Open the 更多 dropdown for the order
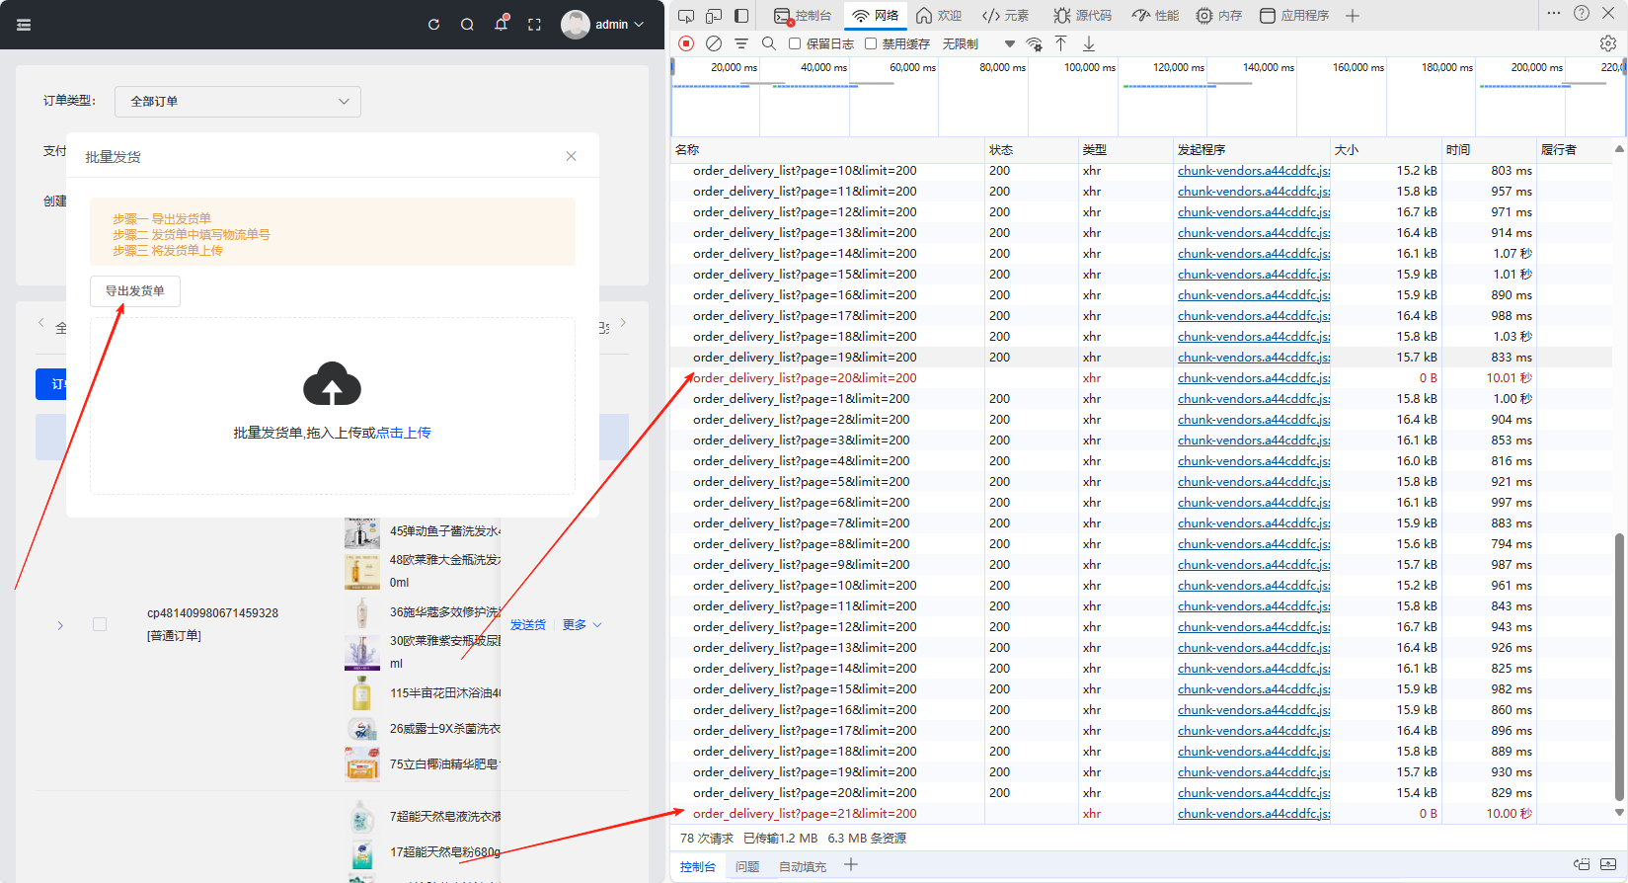1628x883 pixels. point(581,625)
